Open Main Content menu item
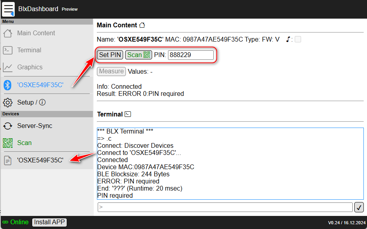 (x=36, y=33)
